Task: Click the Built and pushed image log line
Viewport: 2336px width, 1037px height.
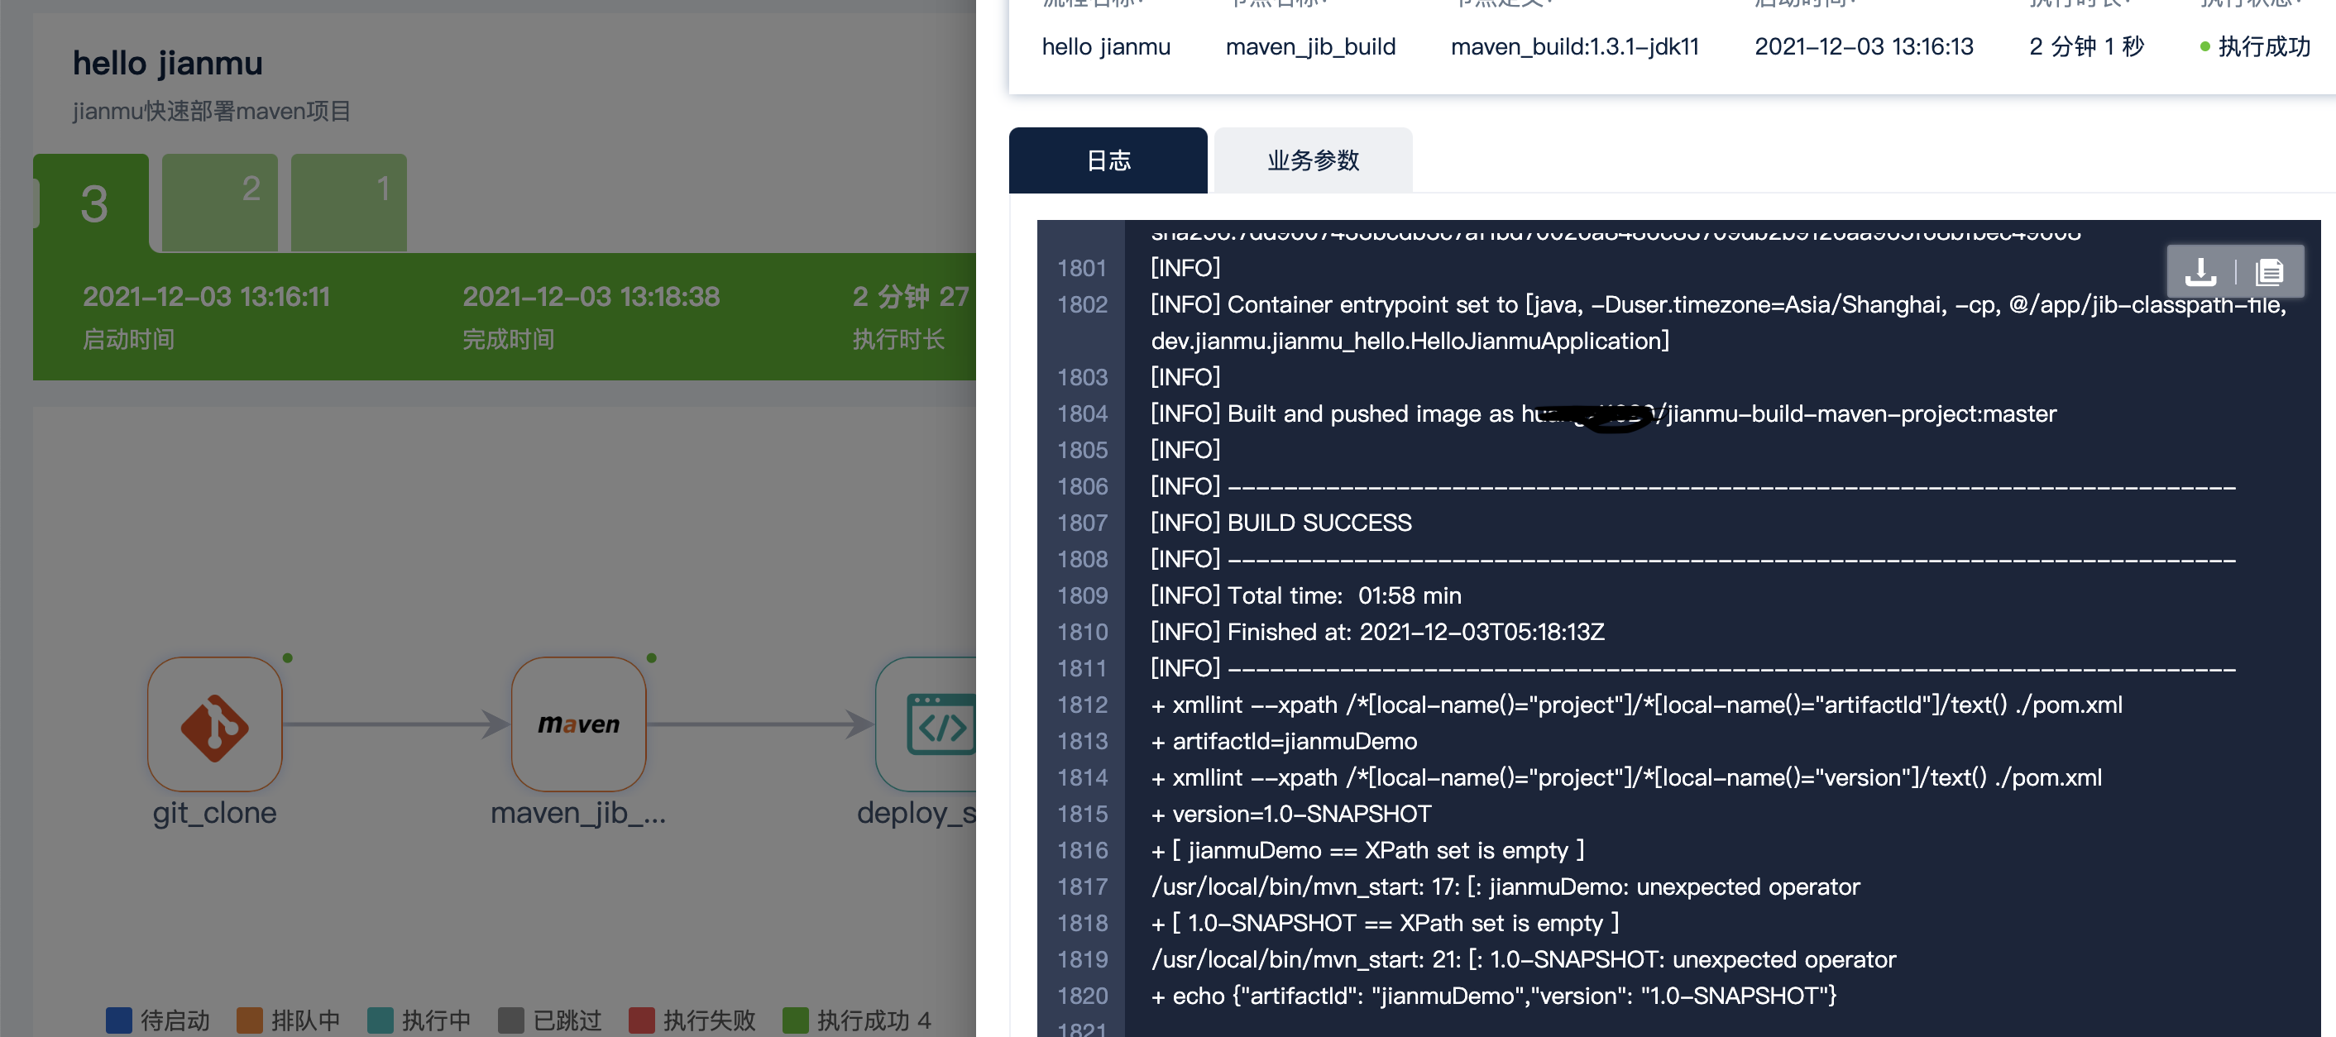Action: pyautogui.click(x=1603, y=414)
